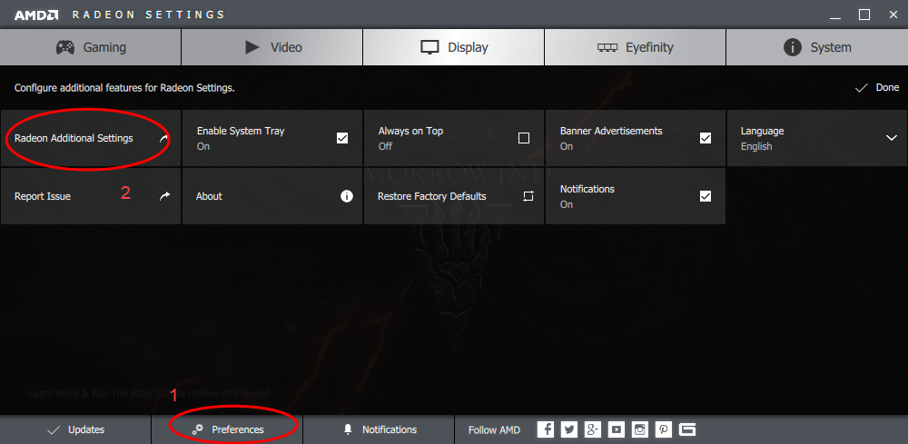Click the "English" language value
Image resolution: width=908 pixels, height=444 pixels.
(756, 146)
